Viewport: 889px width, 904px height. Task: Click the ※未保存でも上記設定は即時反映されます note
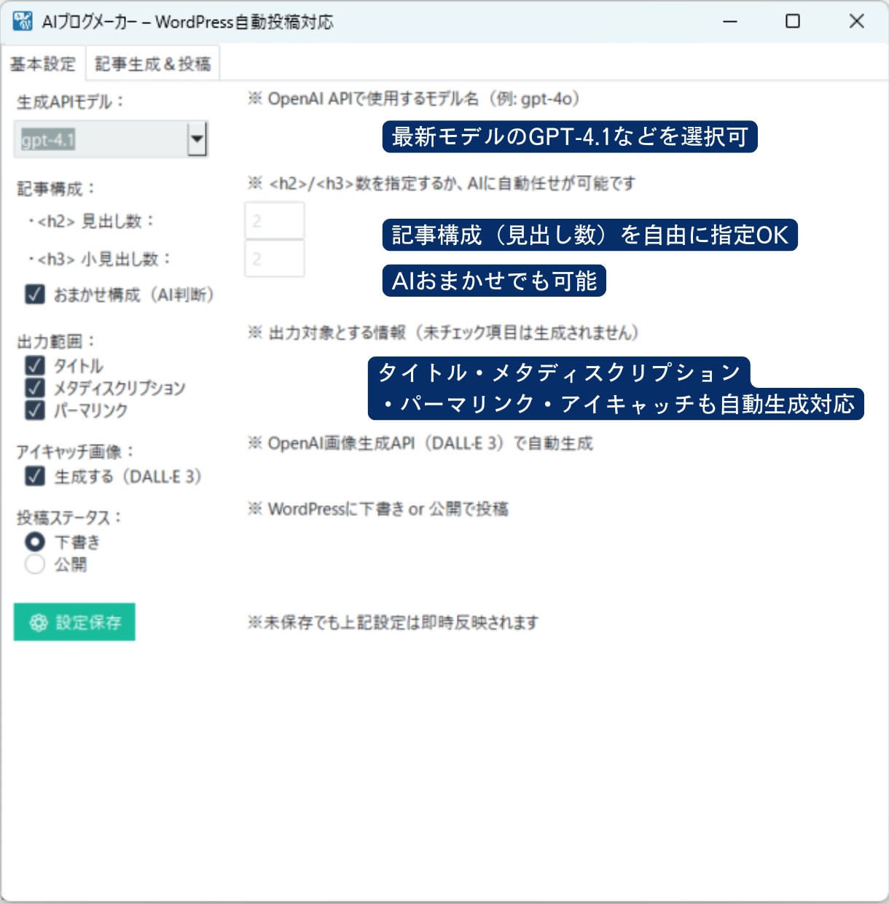click(x=393, y=623)
